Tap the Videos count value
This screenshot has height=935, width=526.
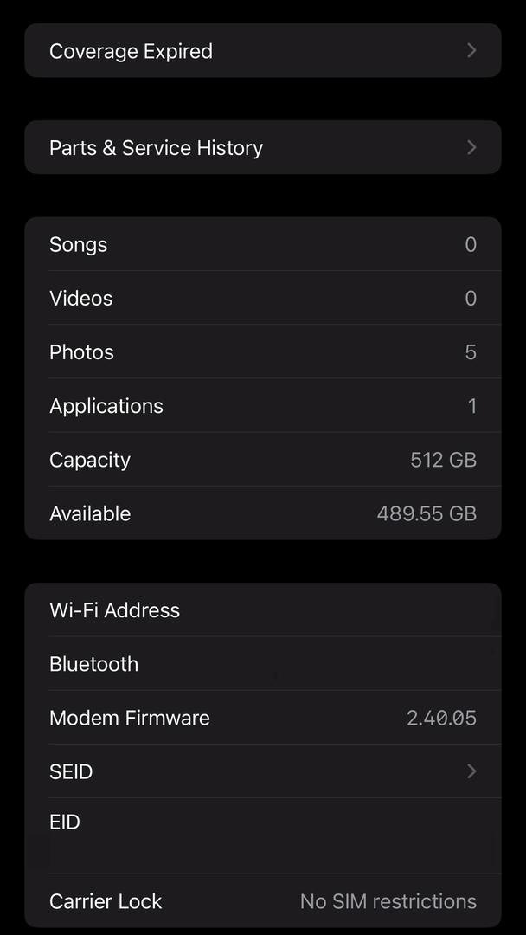pos(471,299)
